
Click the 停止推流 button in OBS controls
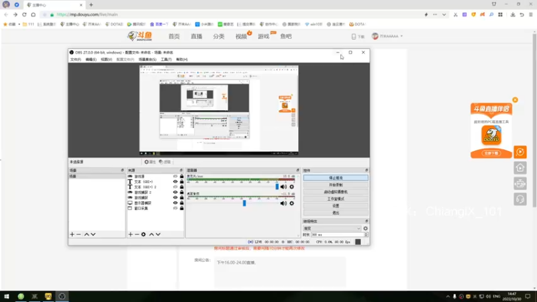tap(336, 178)
